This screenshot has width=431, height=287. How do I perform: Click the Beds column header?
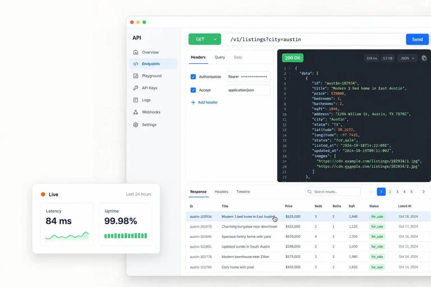pos(318,206)
